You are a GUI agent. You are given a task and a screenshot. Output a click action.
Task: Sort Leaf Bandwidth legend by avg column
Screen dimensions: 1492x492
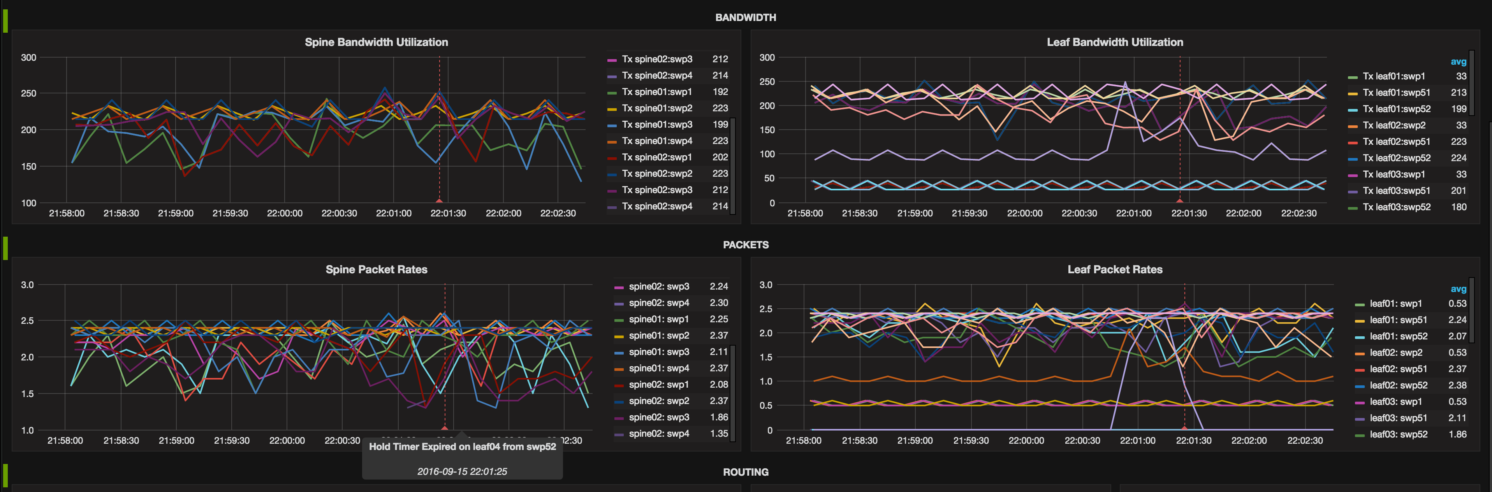1458,62
